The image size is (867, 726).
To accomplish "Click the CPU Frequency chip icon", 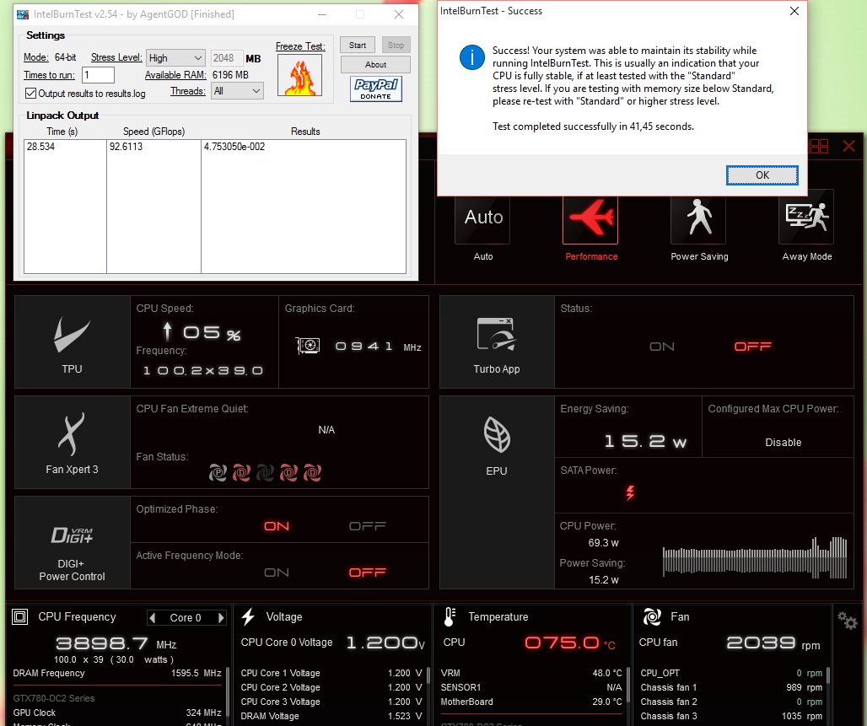I will [x=20, y=616].
